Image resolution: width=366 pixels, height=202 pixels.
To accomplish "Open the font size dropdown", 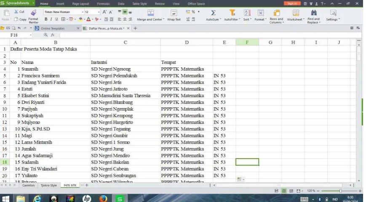I will pos(99,12).
